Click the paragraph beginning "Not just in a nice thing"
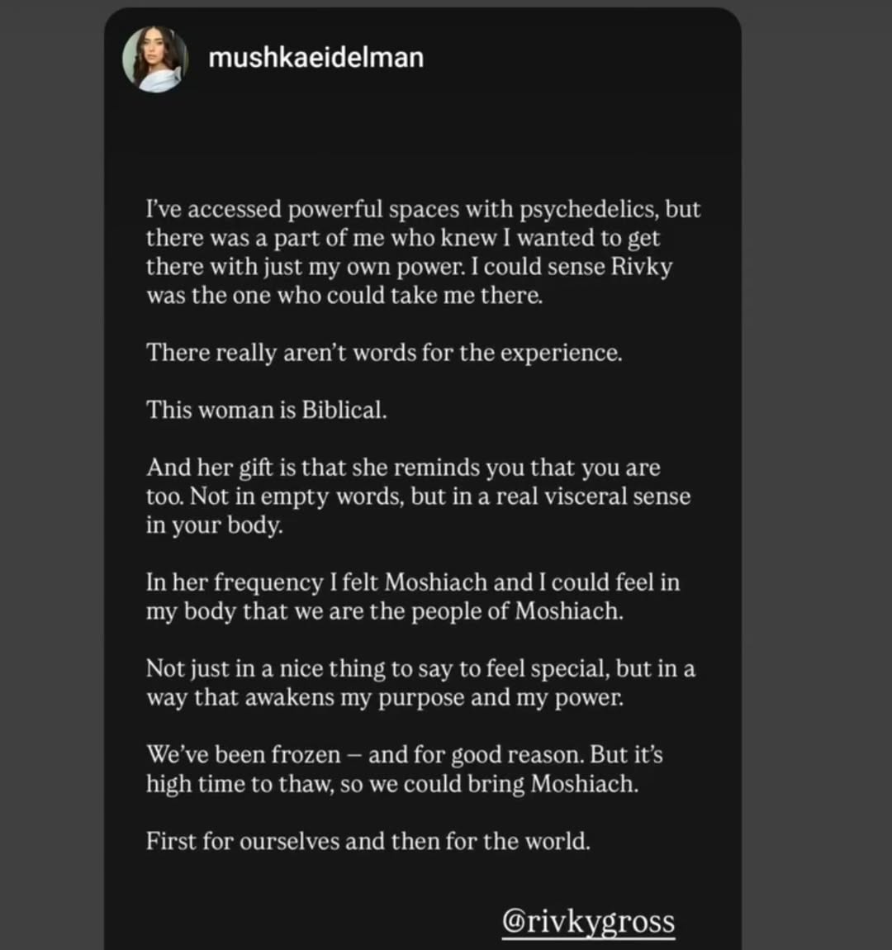892x950 pixels. (x=420, y=683)
